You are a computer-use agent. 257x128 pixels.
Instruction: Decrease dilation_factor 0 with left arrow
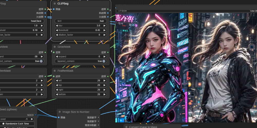[57, 35]
